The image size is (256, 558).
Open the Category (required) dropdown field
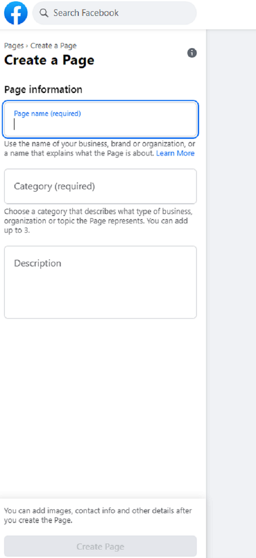(101, 186)
